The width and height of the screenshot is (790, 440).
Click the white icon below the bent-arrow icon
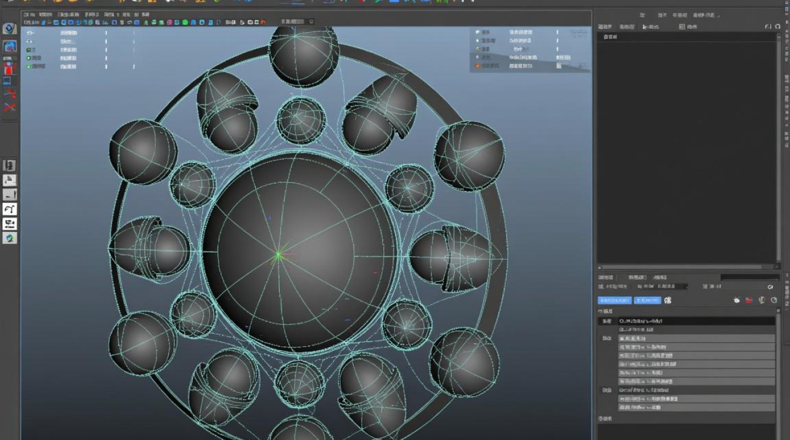pos(9,224)
